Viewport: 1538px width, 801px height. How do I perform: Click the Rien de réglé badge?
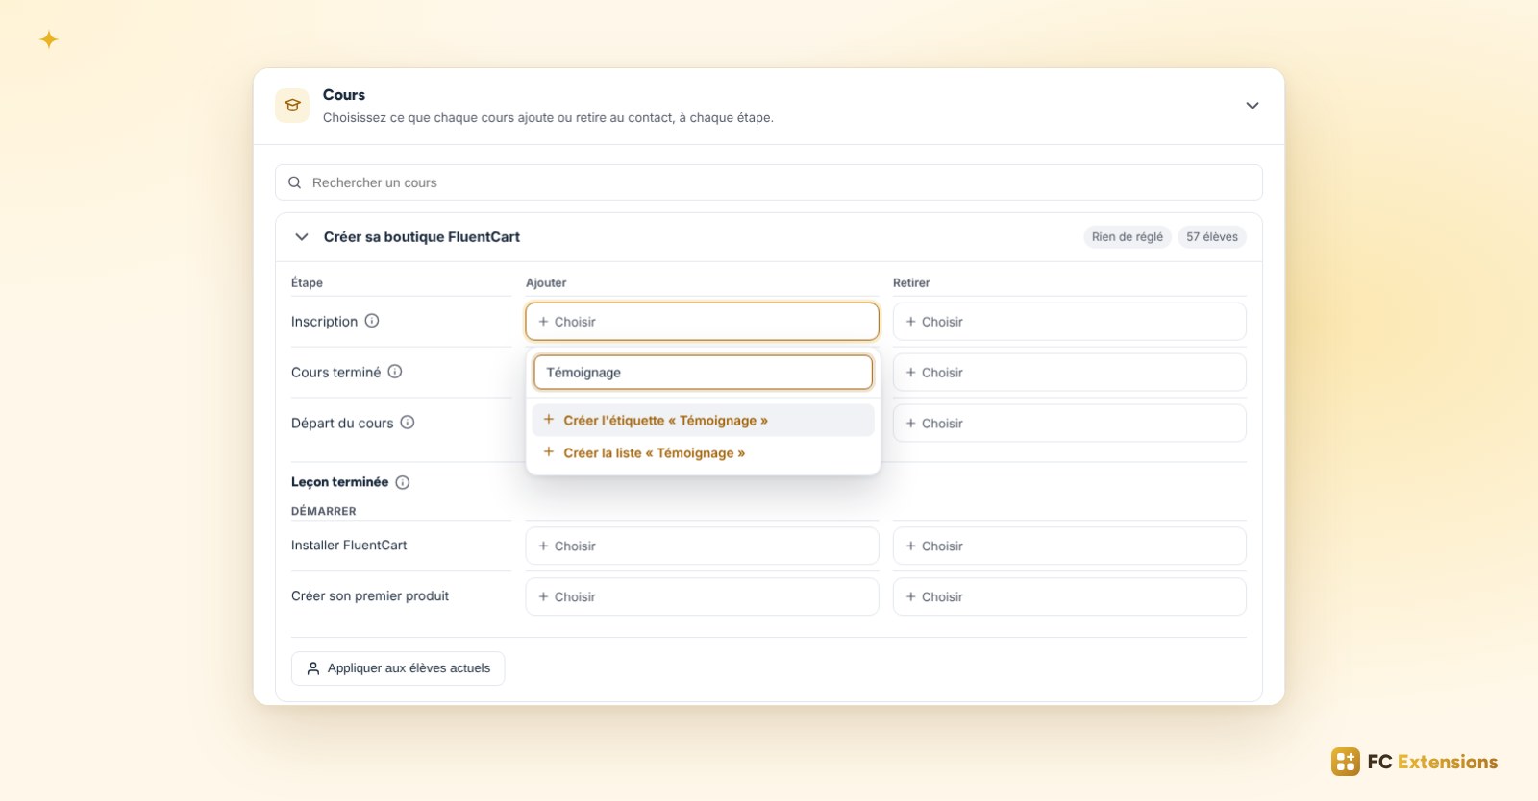click(x=1127, y=237)
